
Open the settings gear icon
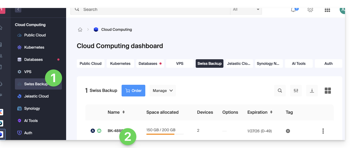pos(310,10)
